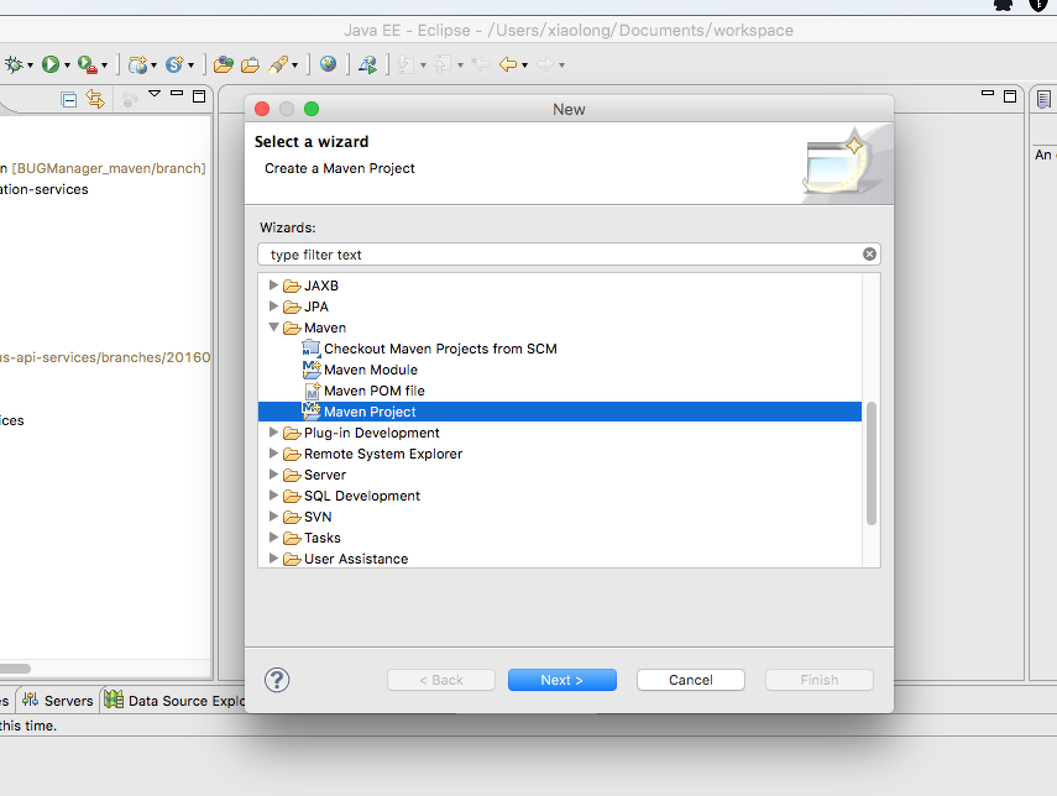Click the Collapse All icon in explorer

69,99
